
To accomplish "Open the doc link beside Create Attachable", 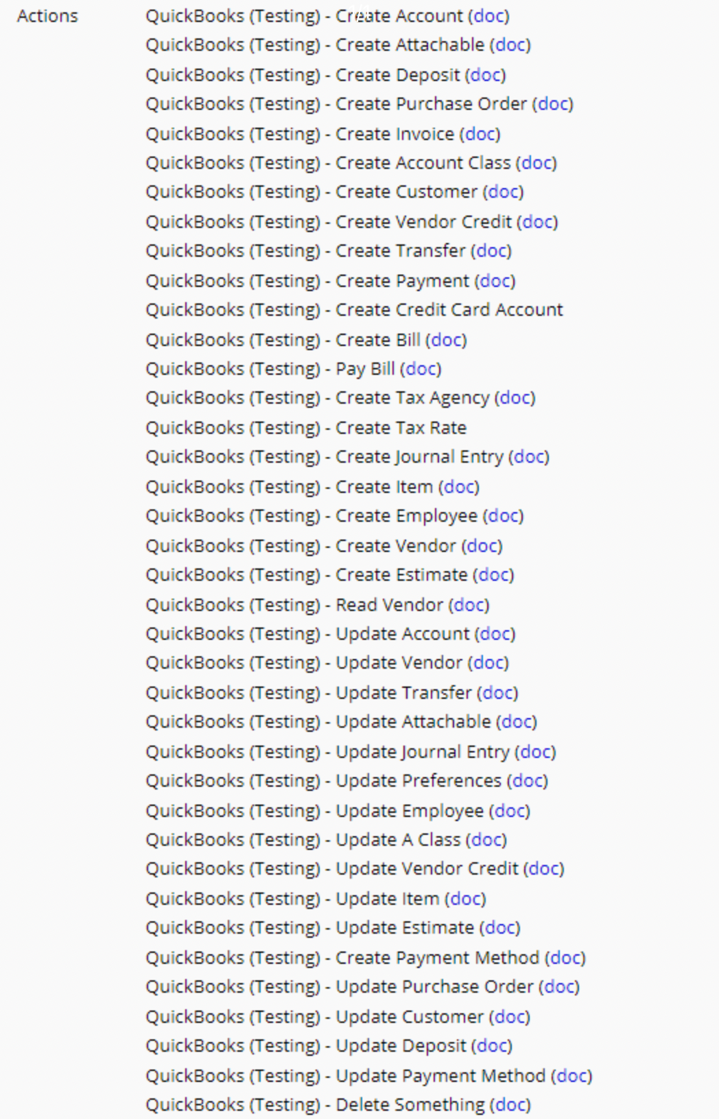I will [512, 45].
